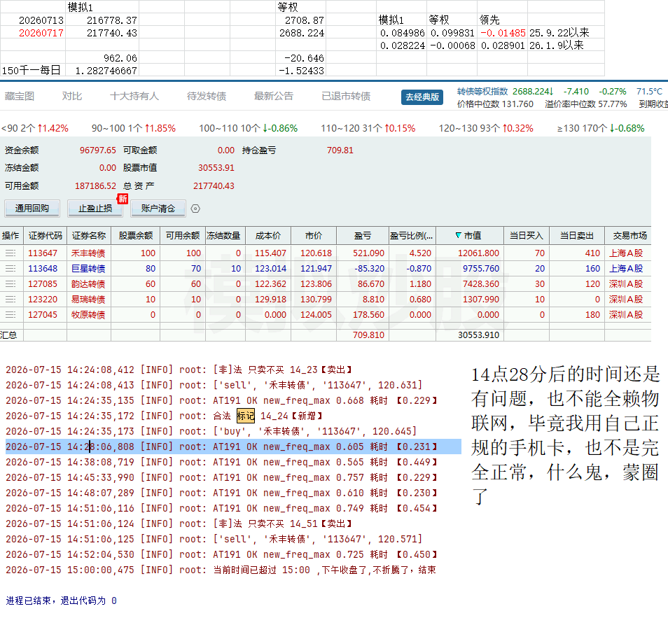Click security code 127085

point(43,284)
